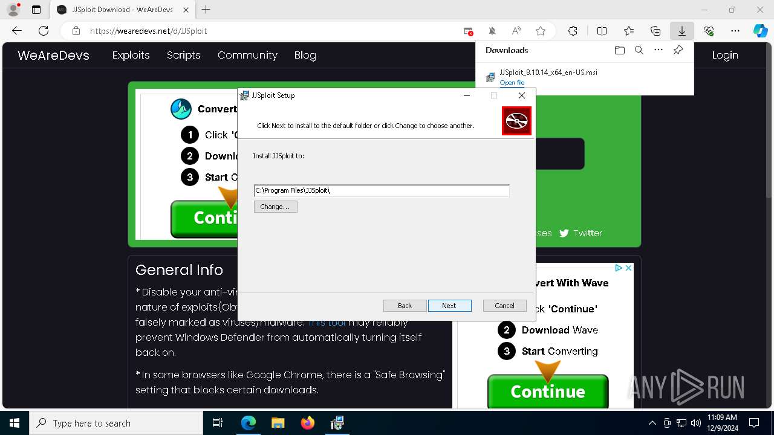Image resolution: width=774 pixels, height=435 pixels.
Task: Click the install path field C:\Program Files\JJSploit\
Action: (x=381, y=190)
